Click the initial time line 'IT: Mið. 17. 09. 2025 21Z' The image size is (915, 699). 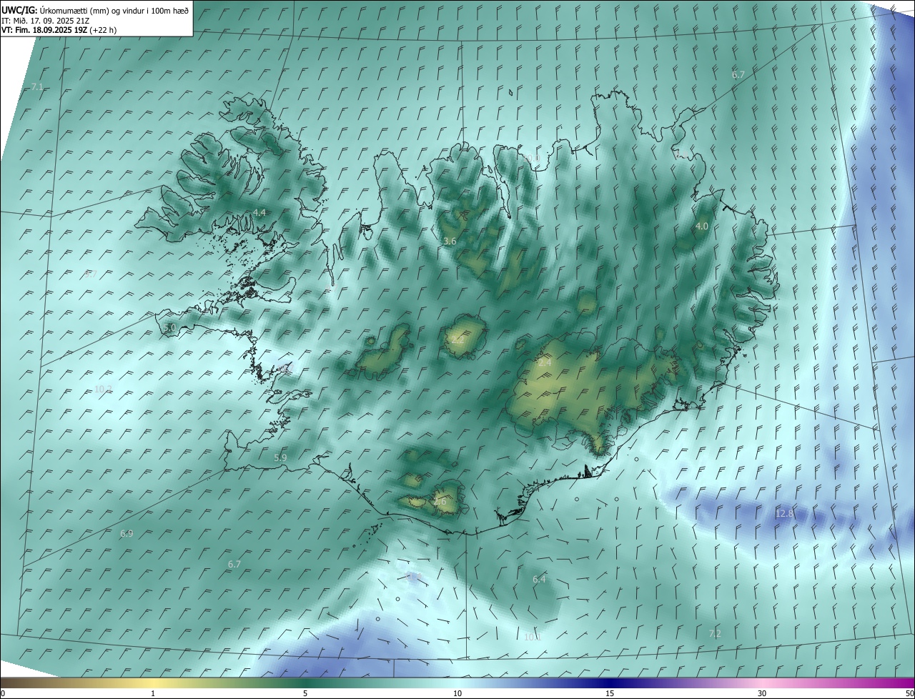(x=45, y=20)
